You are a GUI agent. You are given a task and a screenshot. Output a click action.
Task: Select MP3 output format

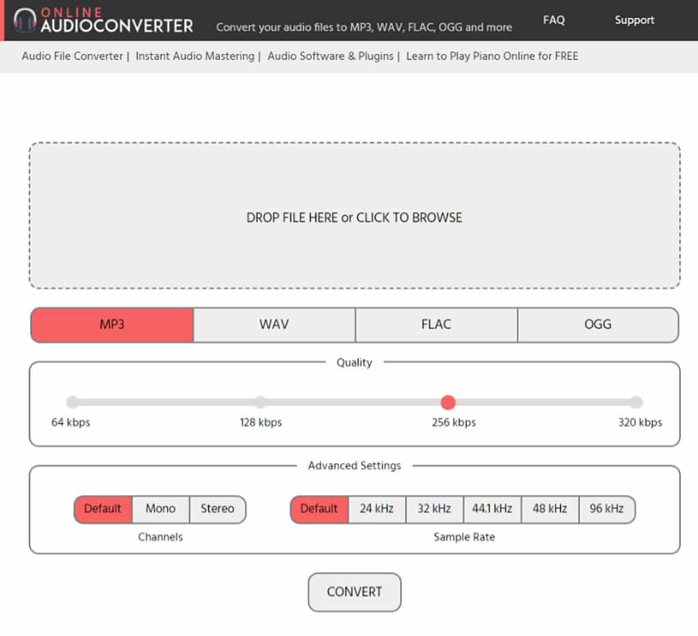(112, 324)
